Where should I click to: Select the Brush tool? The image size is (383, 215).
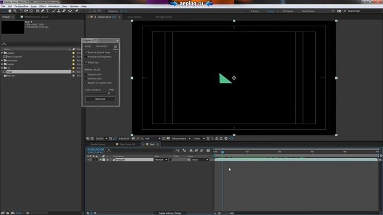[54, 11]
